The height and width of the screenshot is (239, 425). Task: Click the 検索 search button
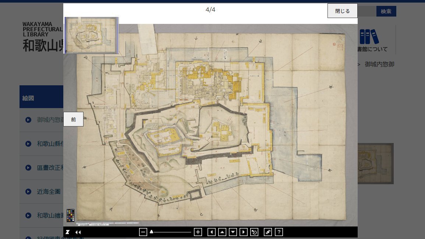[386, 11]
